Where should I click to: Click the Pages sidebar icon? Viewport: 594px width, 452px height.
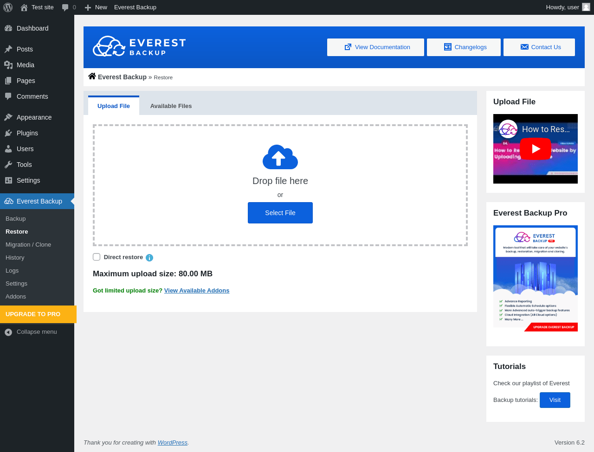[x=8, y=81]
